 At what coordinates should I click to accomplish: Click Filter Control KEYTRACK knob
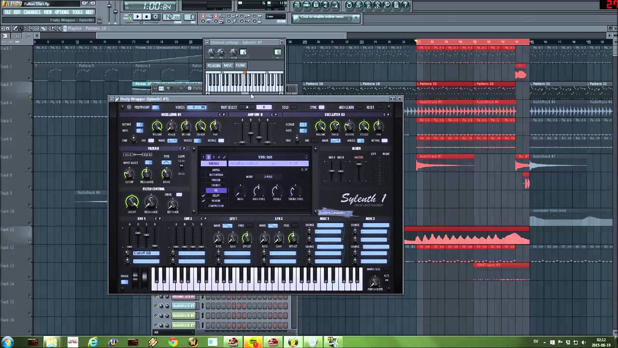(x=172, y=204)
